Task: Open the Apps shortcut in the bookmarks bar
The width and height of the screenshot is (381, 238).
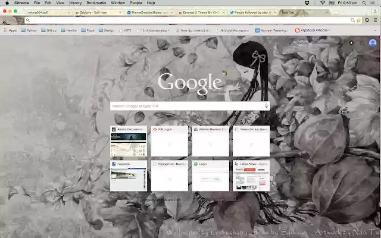Action: 10,30
